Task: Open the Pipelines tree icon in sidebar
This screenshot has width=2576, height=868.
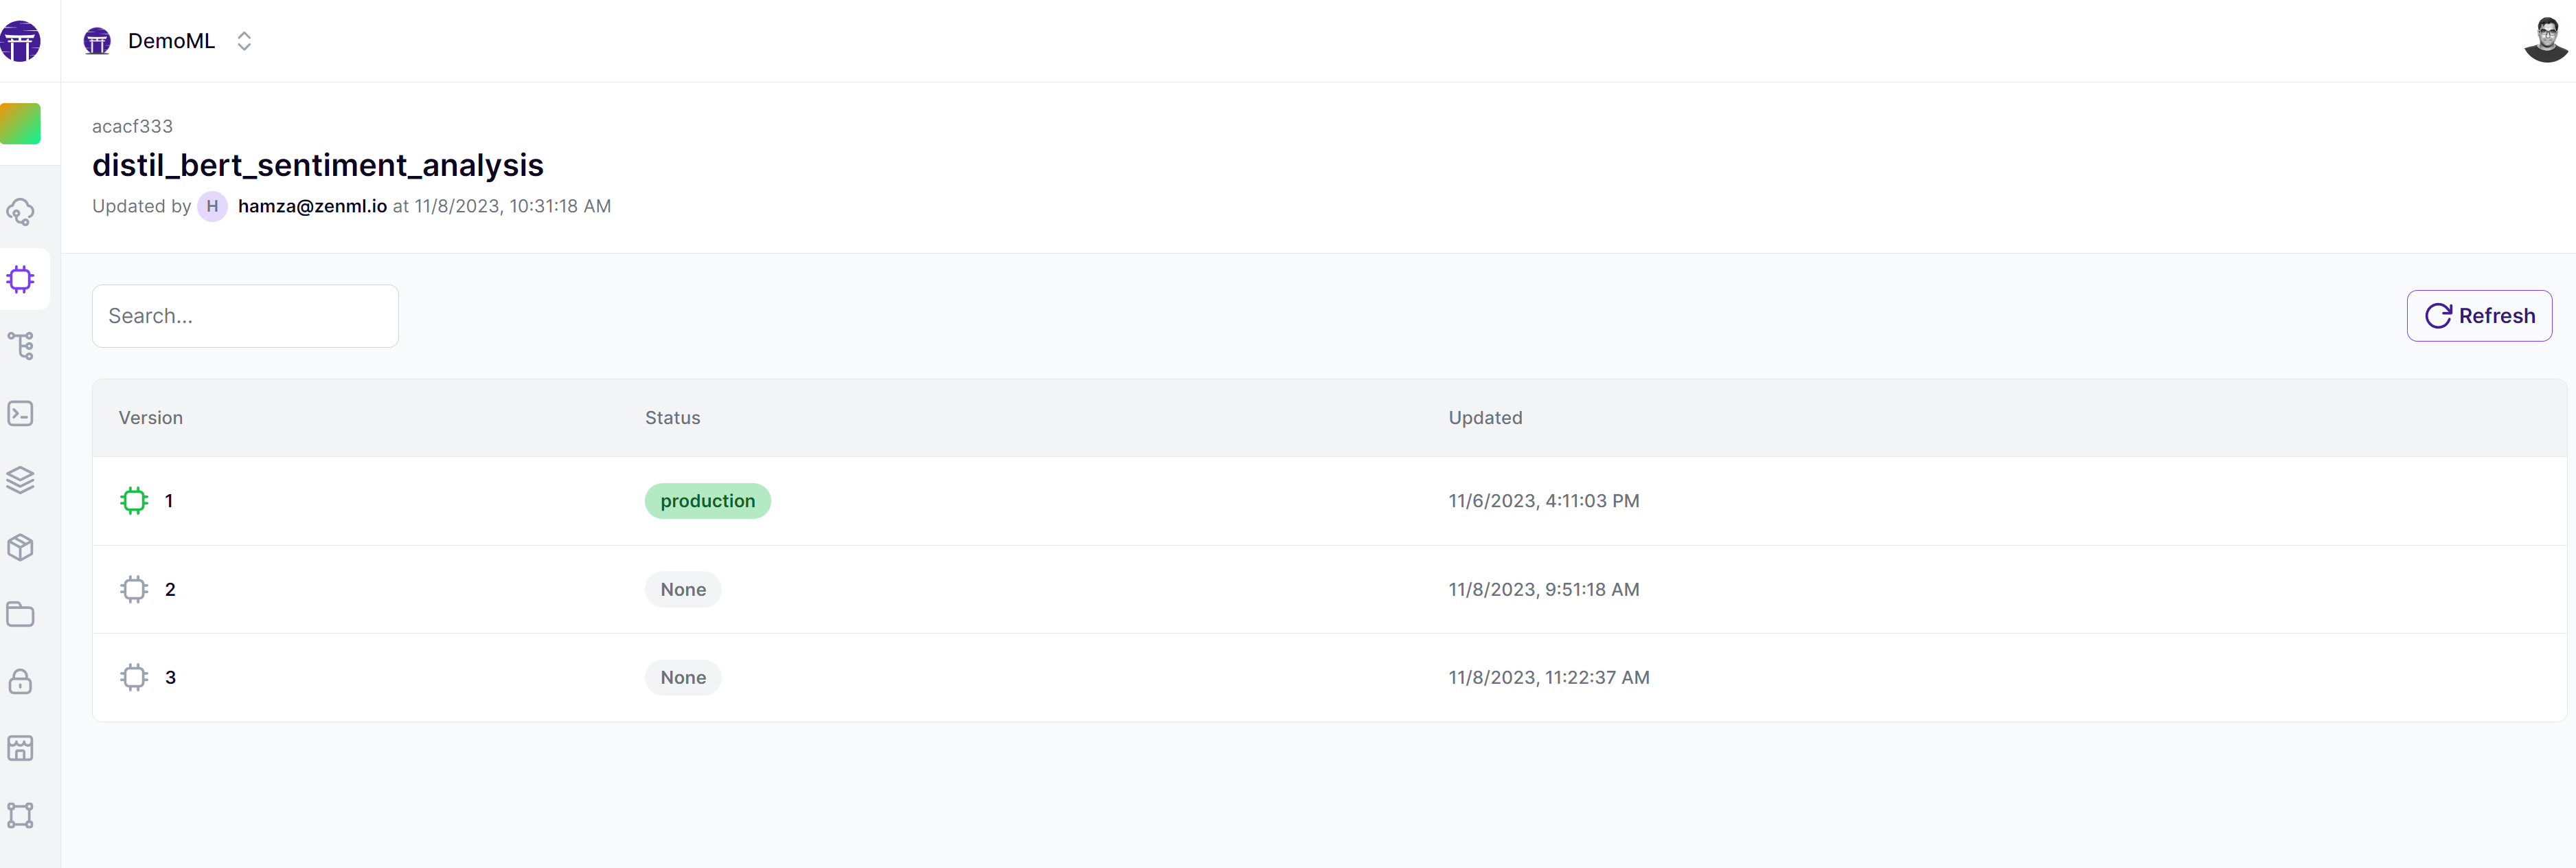Action: coord(21,346)
